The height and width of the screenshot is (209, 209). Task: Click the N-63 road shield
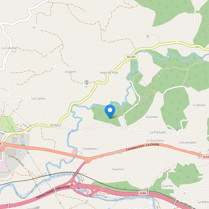(205, 157)
